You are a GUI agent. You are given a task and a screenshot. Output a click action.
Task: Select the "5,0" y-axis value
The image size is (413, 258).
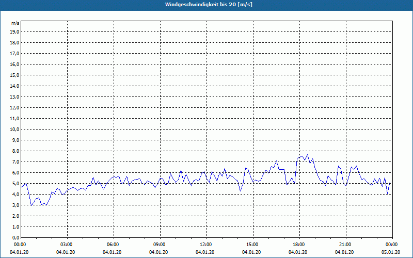tap(16, 184)
